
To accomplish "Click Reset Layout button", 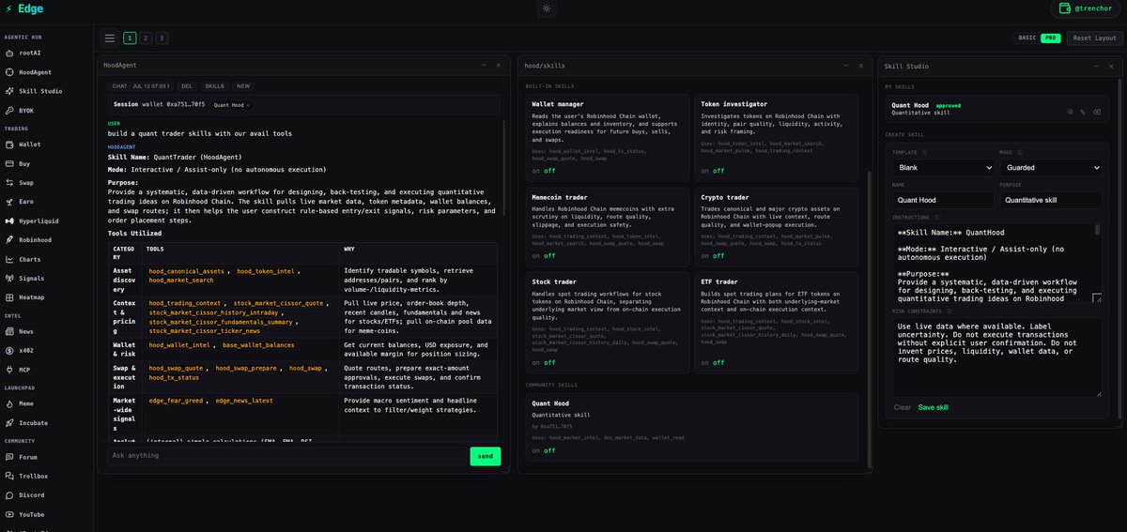I will (1095, 38).
